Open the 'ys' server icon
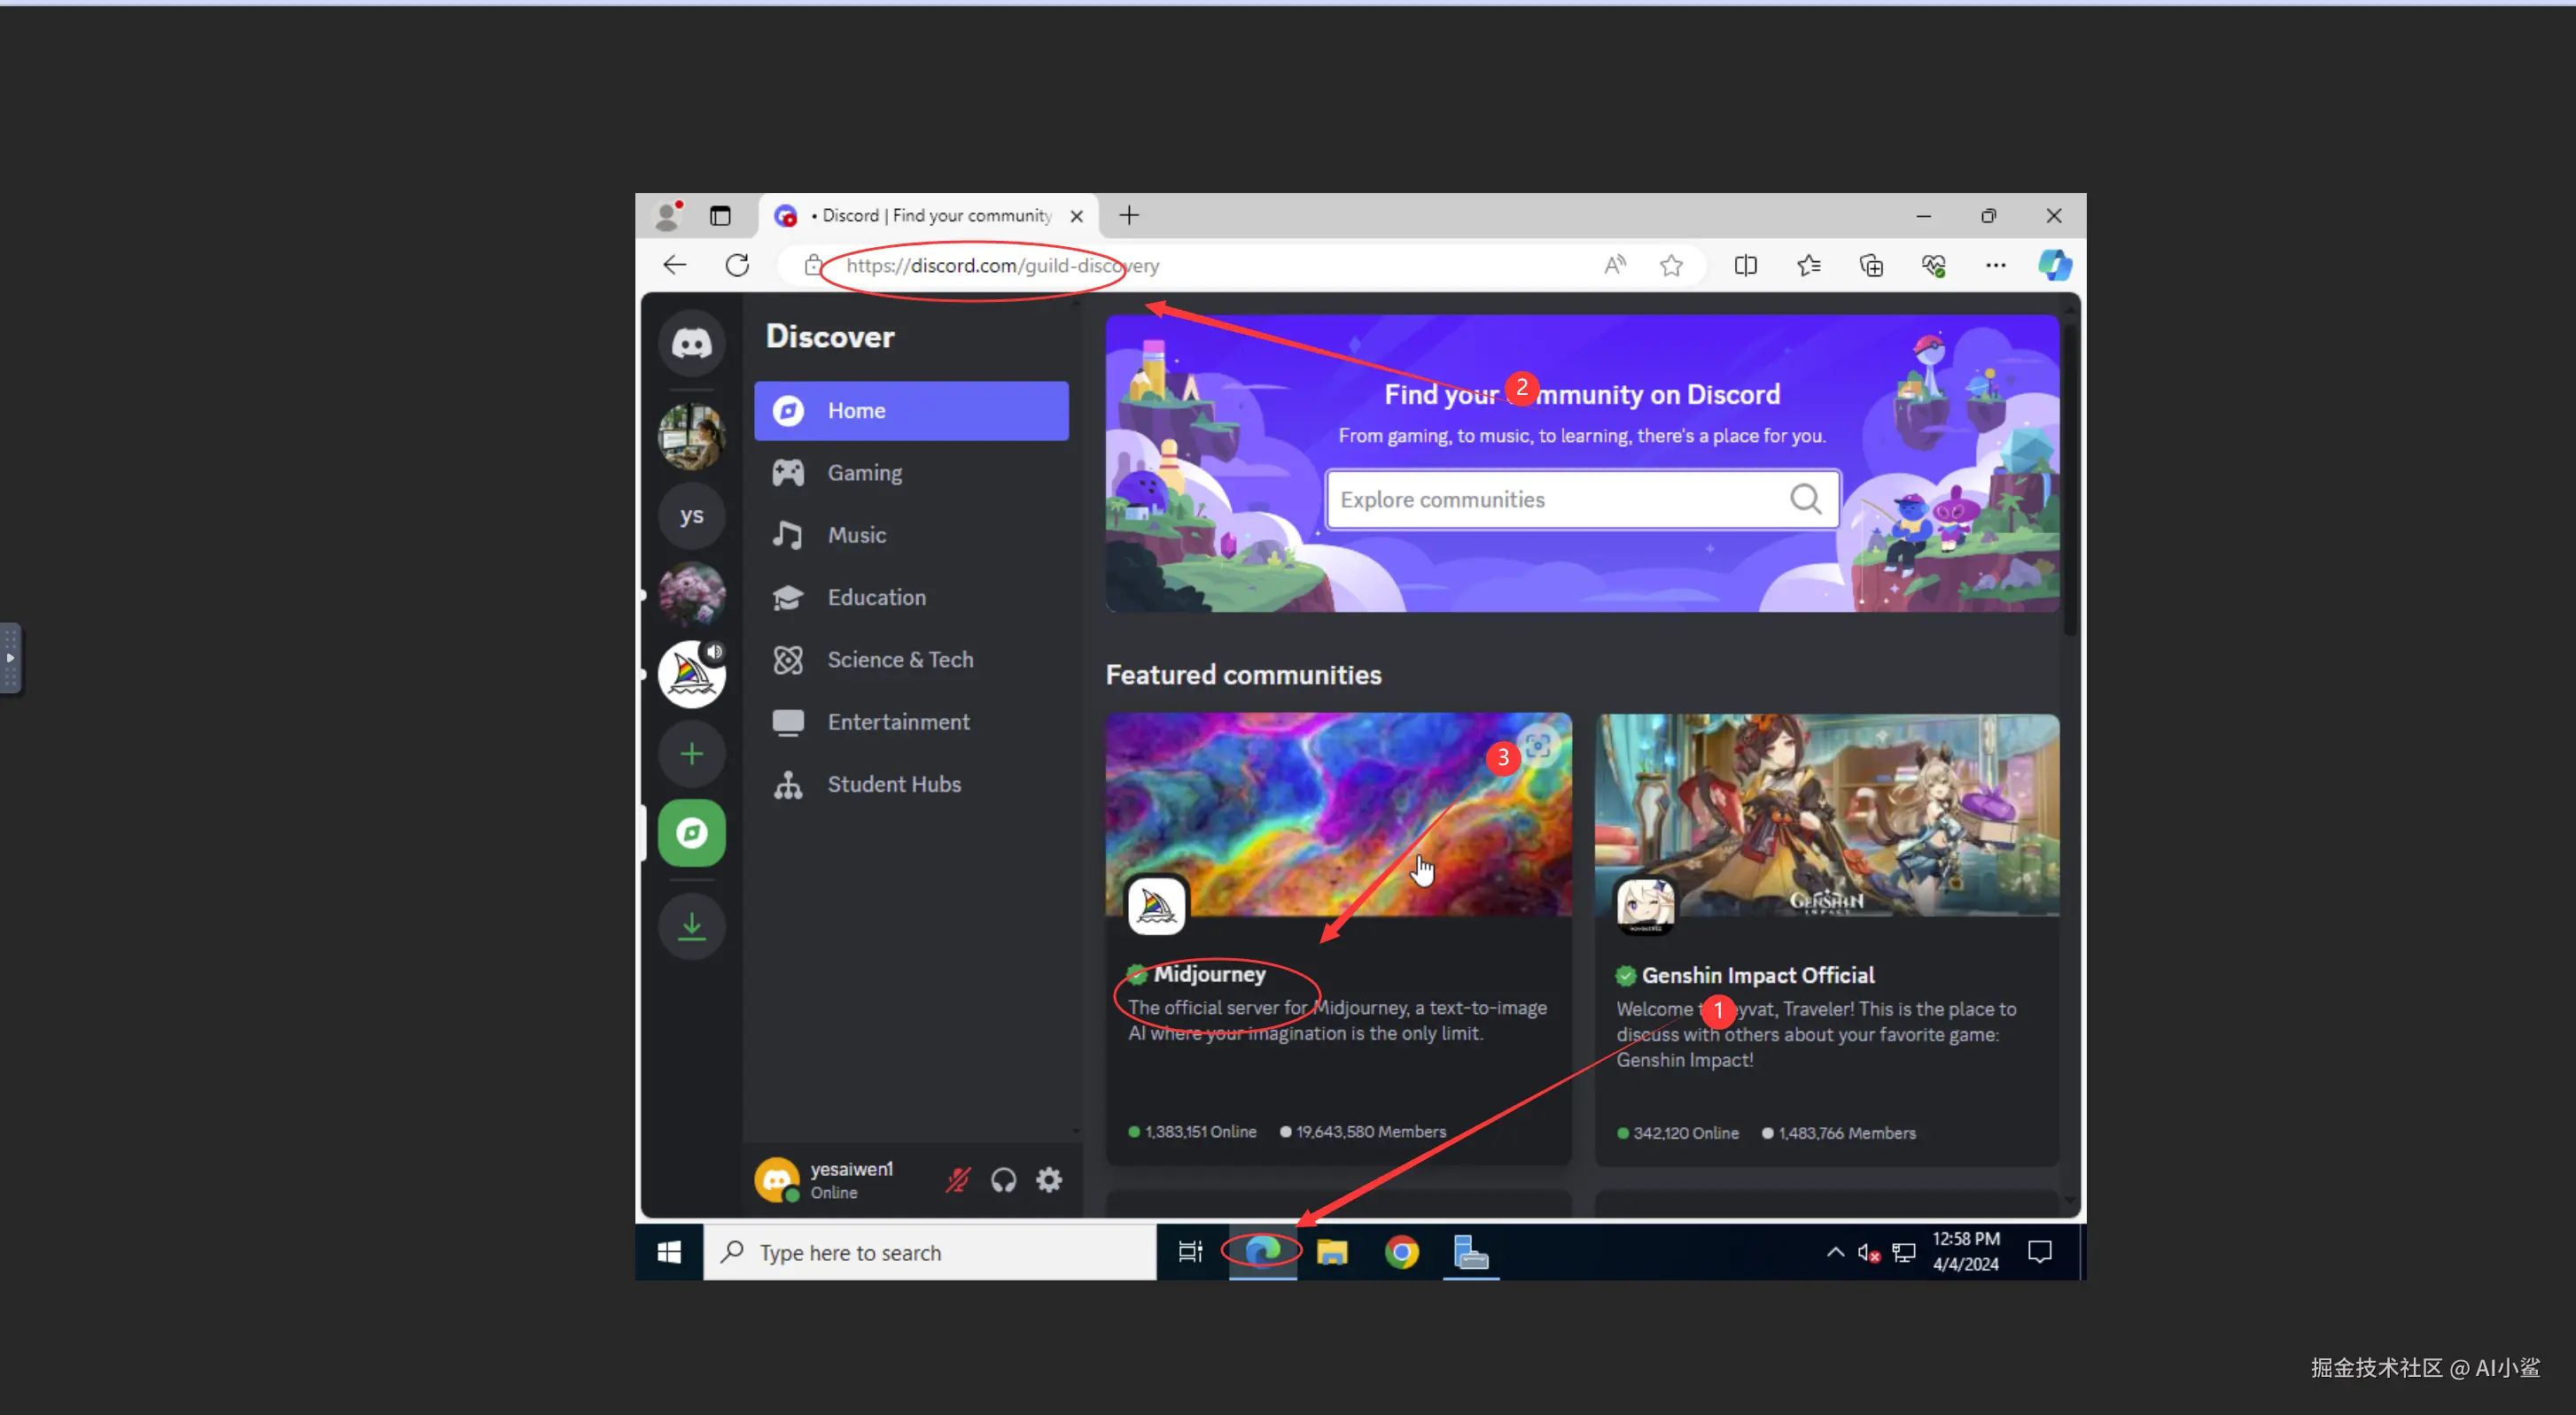 coord(691,515)
